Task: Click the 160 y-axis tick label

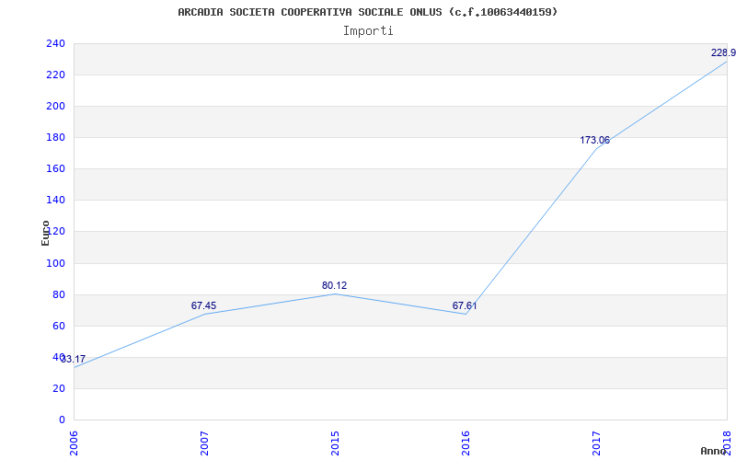Action: point(55,169)
